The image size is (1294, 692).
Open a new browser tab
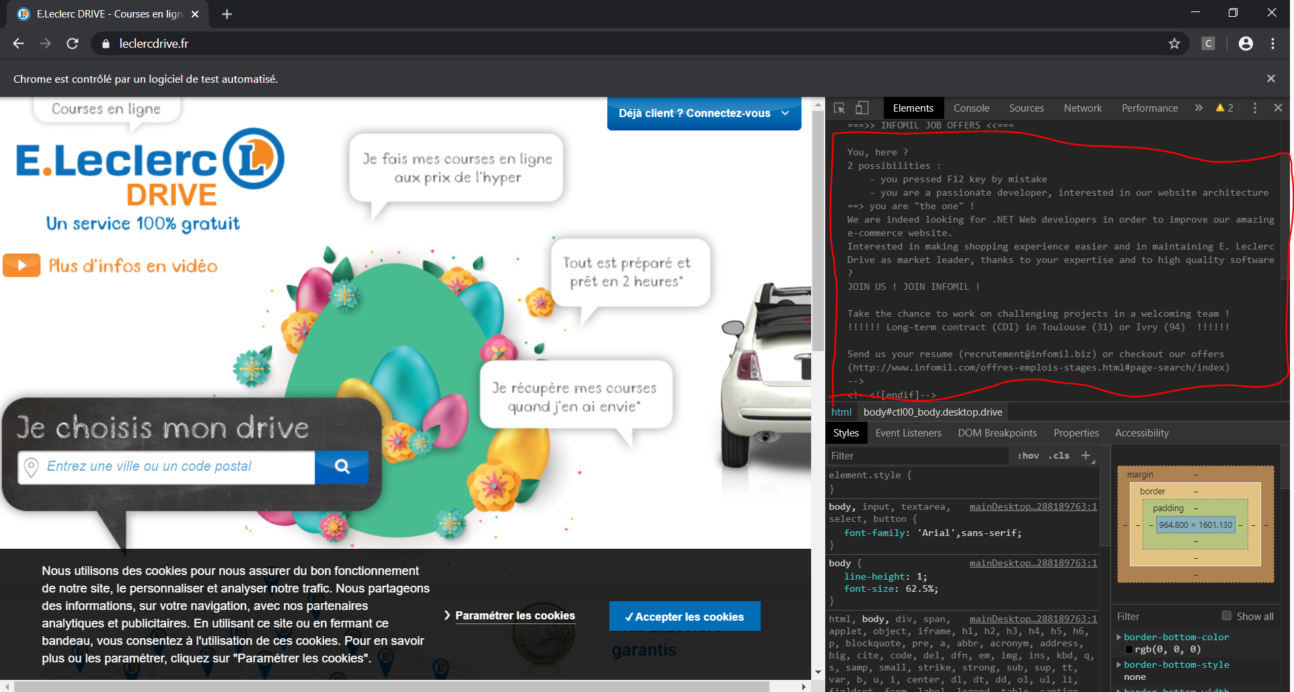pyautogui.click(x=227, y=14)
